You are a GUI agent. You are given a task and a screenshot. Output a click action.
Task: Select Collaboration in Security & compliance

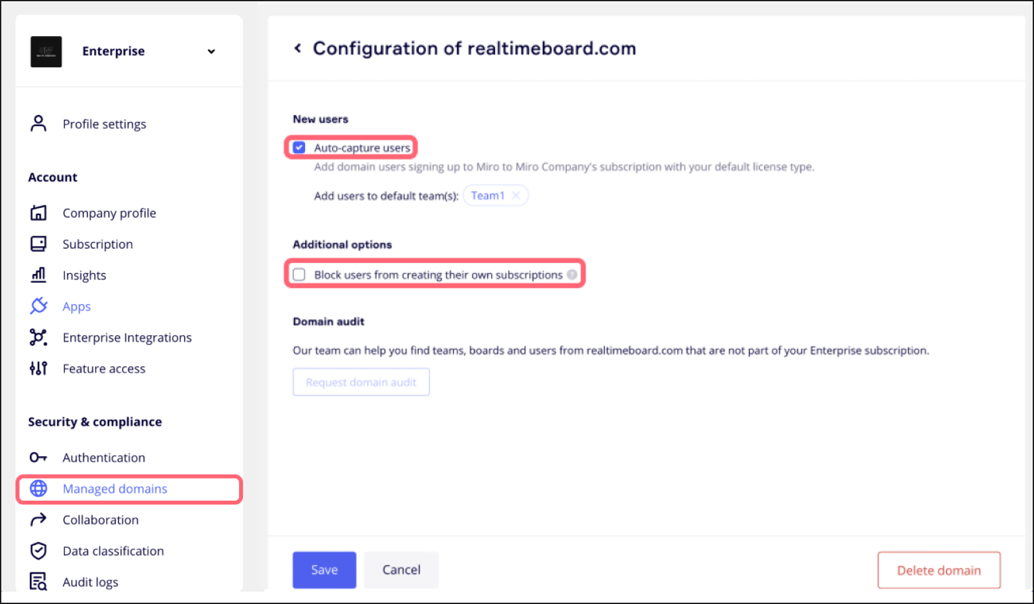100,519
